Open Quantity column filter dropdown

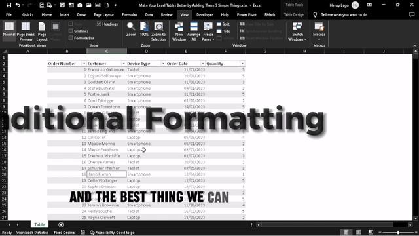click(x=242, y=64)
